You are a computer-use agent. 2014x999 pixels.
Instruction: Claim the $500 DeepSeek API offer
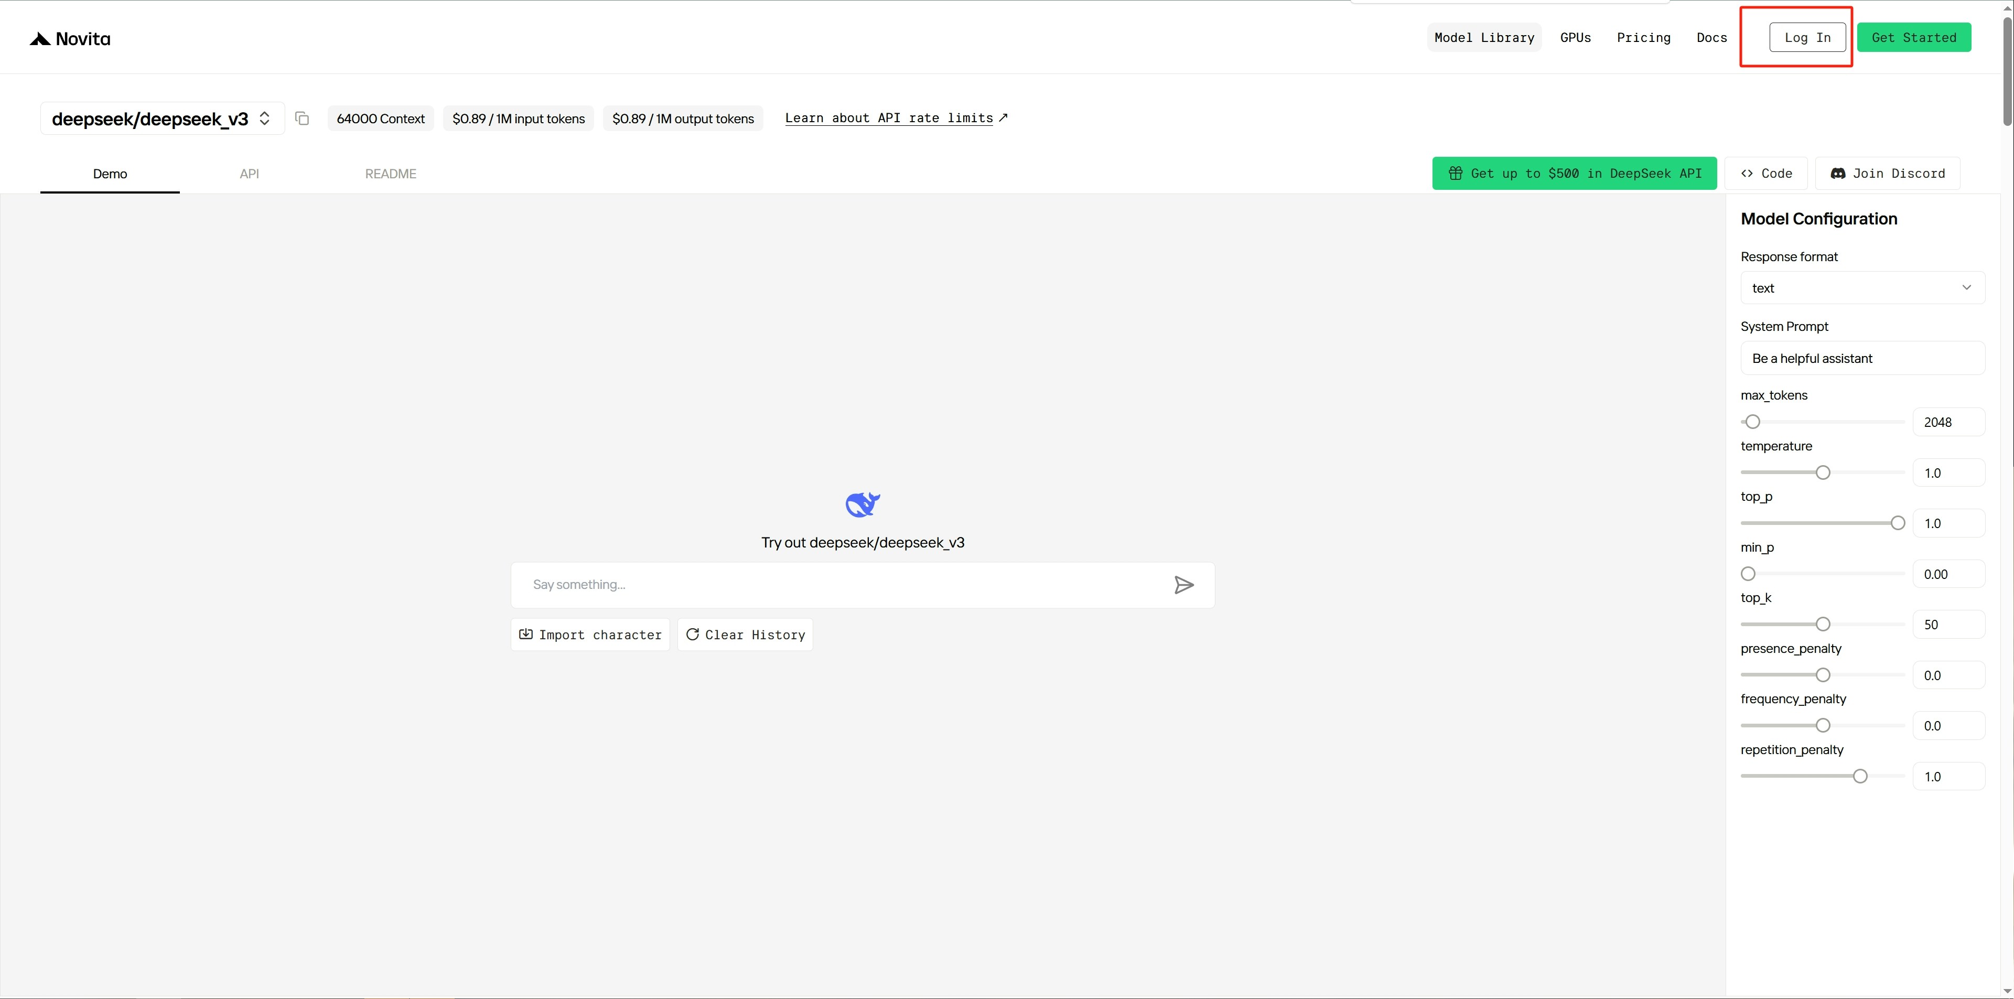[1575, 174]
